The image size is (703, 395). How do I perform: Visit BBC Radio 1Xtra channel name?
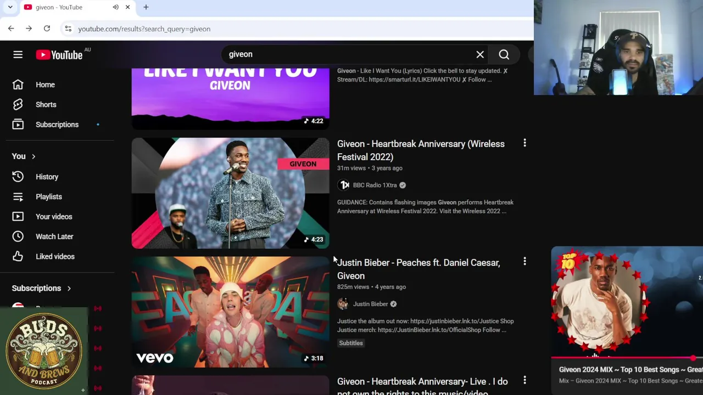[x=375, y=185]
